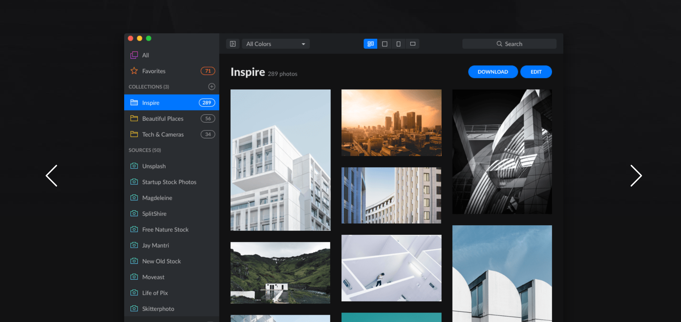Open the white apartment building photo
Image resolution: width=681 pixels, height=322 pixels.
coord(281,160)
